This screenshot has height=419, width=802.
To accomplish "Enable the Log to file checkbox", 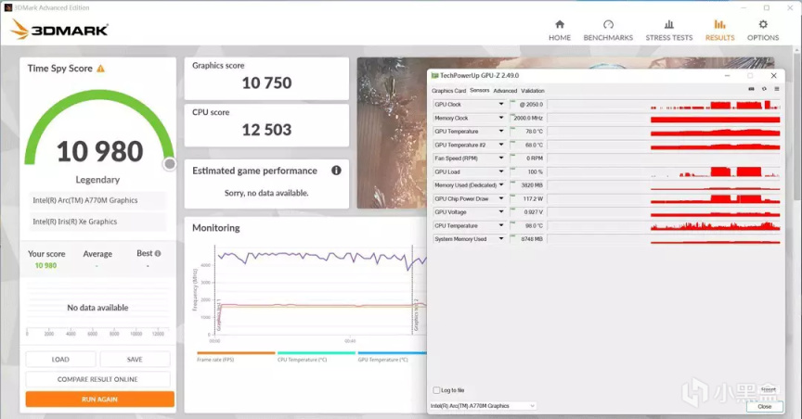I will (436, 390).
